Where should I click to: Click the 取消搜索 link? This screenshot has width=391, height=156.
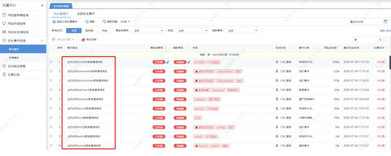(x=234, y=55)
